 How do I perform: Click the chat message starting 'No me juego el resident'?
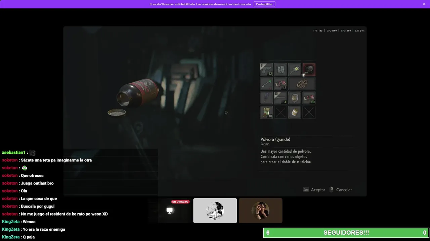(x=64, y=214)
